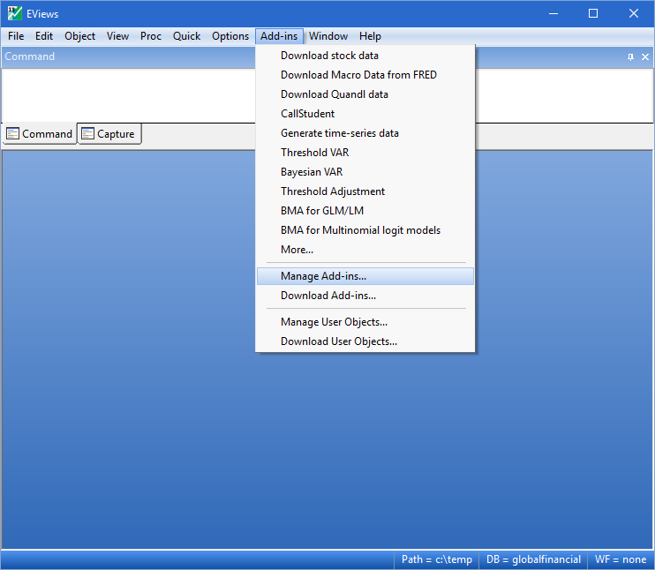Open the File menu
Viewport: 655px width, 570px height.
[16, 36]
